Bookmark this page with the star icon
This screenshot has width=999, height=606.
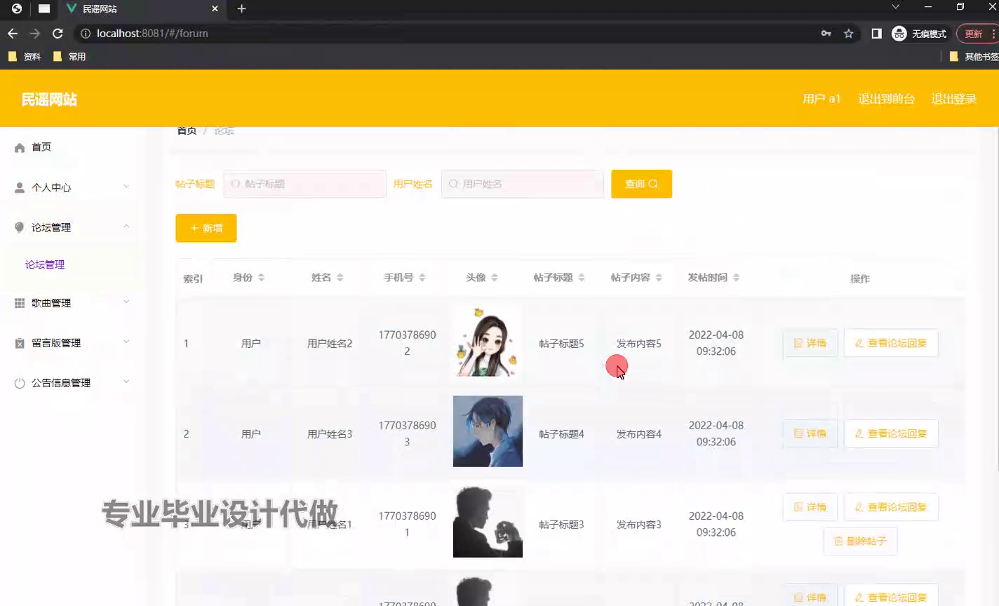(x=849, y=33)
